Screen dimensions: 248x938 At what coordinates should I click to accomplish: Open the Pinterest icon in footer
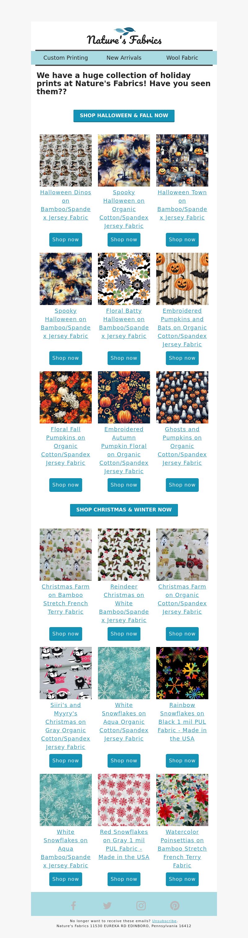pyautogui.click(x=175, y=906)
